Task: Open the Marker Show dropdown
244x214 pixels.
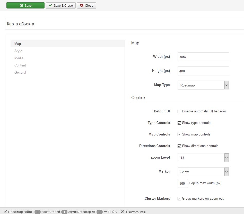Action: click(x=203, y=172)
